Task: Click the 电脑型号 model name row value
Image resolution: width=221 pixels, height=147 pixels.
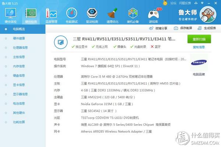Action: (x=133, y=59)
